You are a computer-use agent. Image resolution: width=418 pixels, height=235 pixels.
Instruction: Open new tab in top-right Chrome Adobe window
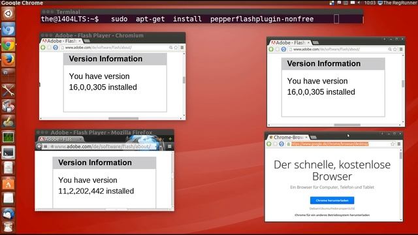tap(315, 42)
